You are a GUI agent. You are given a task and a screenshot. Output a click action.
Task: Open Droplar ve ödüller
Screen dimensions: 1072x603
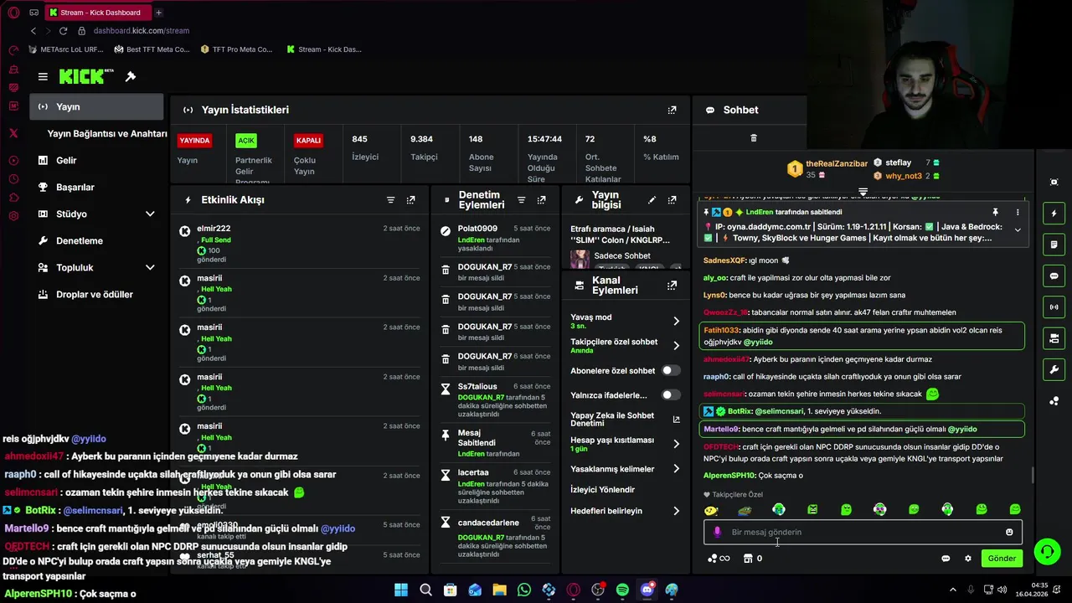(x=97, y=294)
